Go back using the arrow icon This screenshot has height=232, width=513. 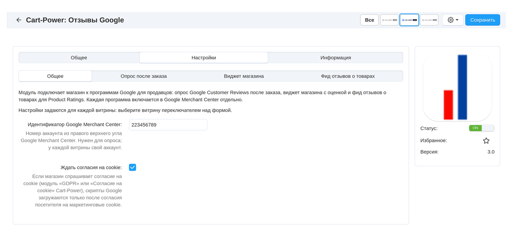(x=19, y=20)
